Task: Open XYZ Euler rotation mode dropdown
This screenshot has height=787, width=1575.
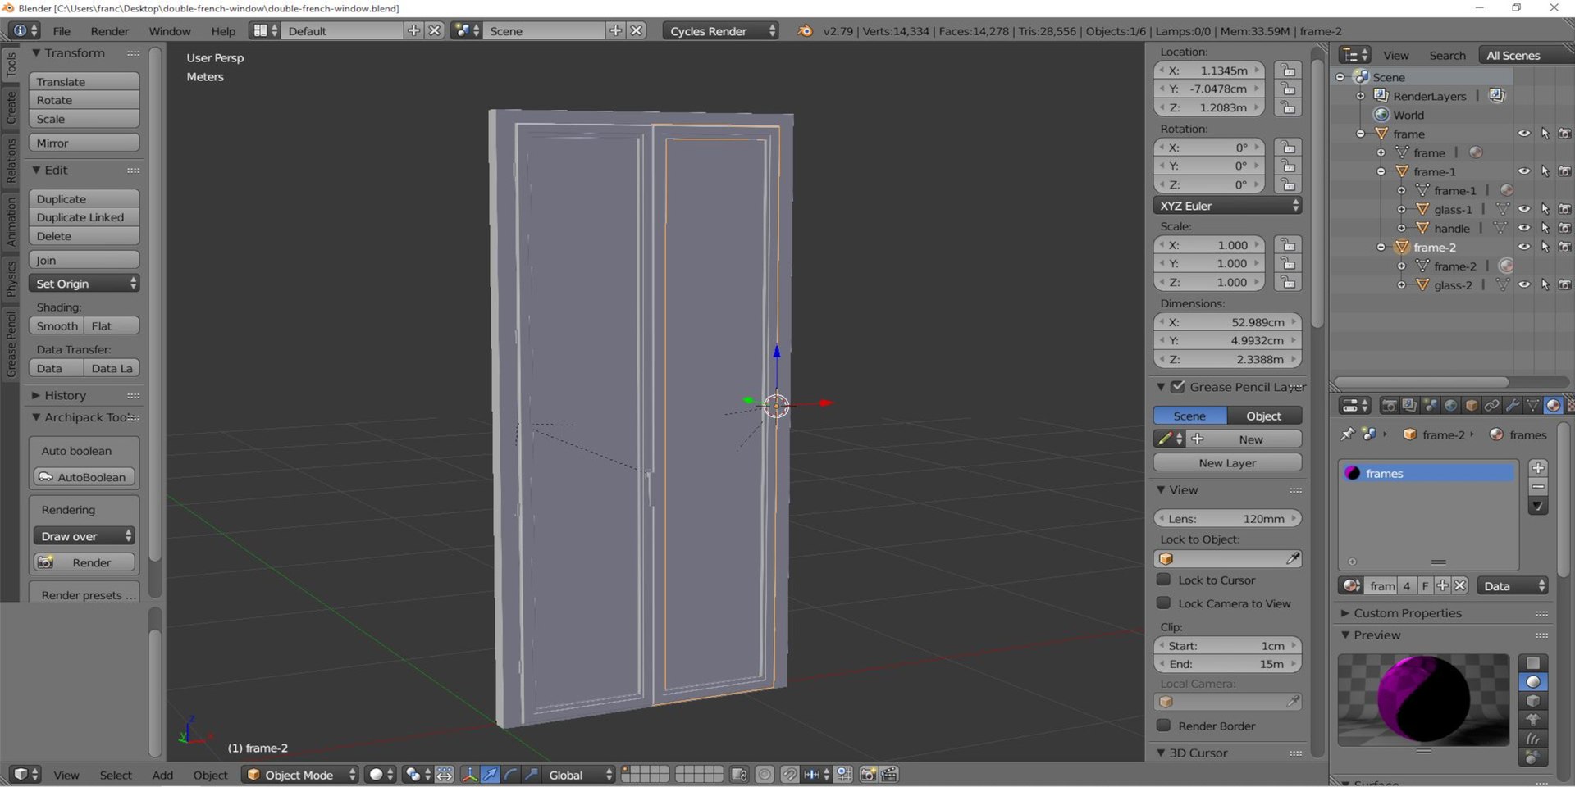Action: tap(1227, 206)
